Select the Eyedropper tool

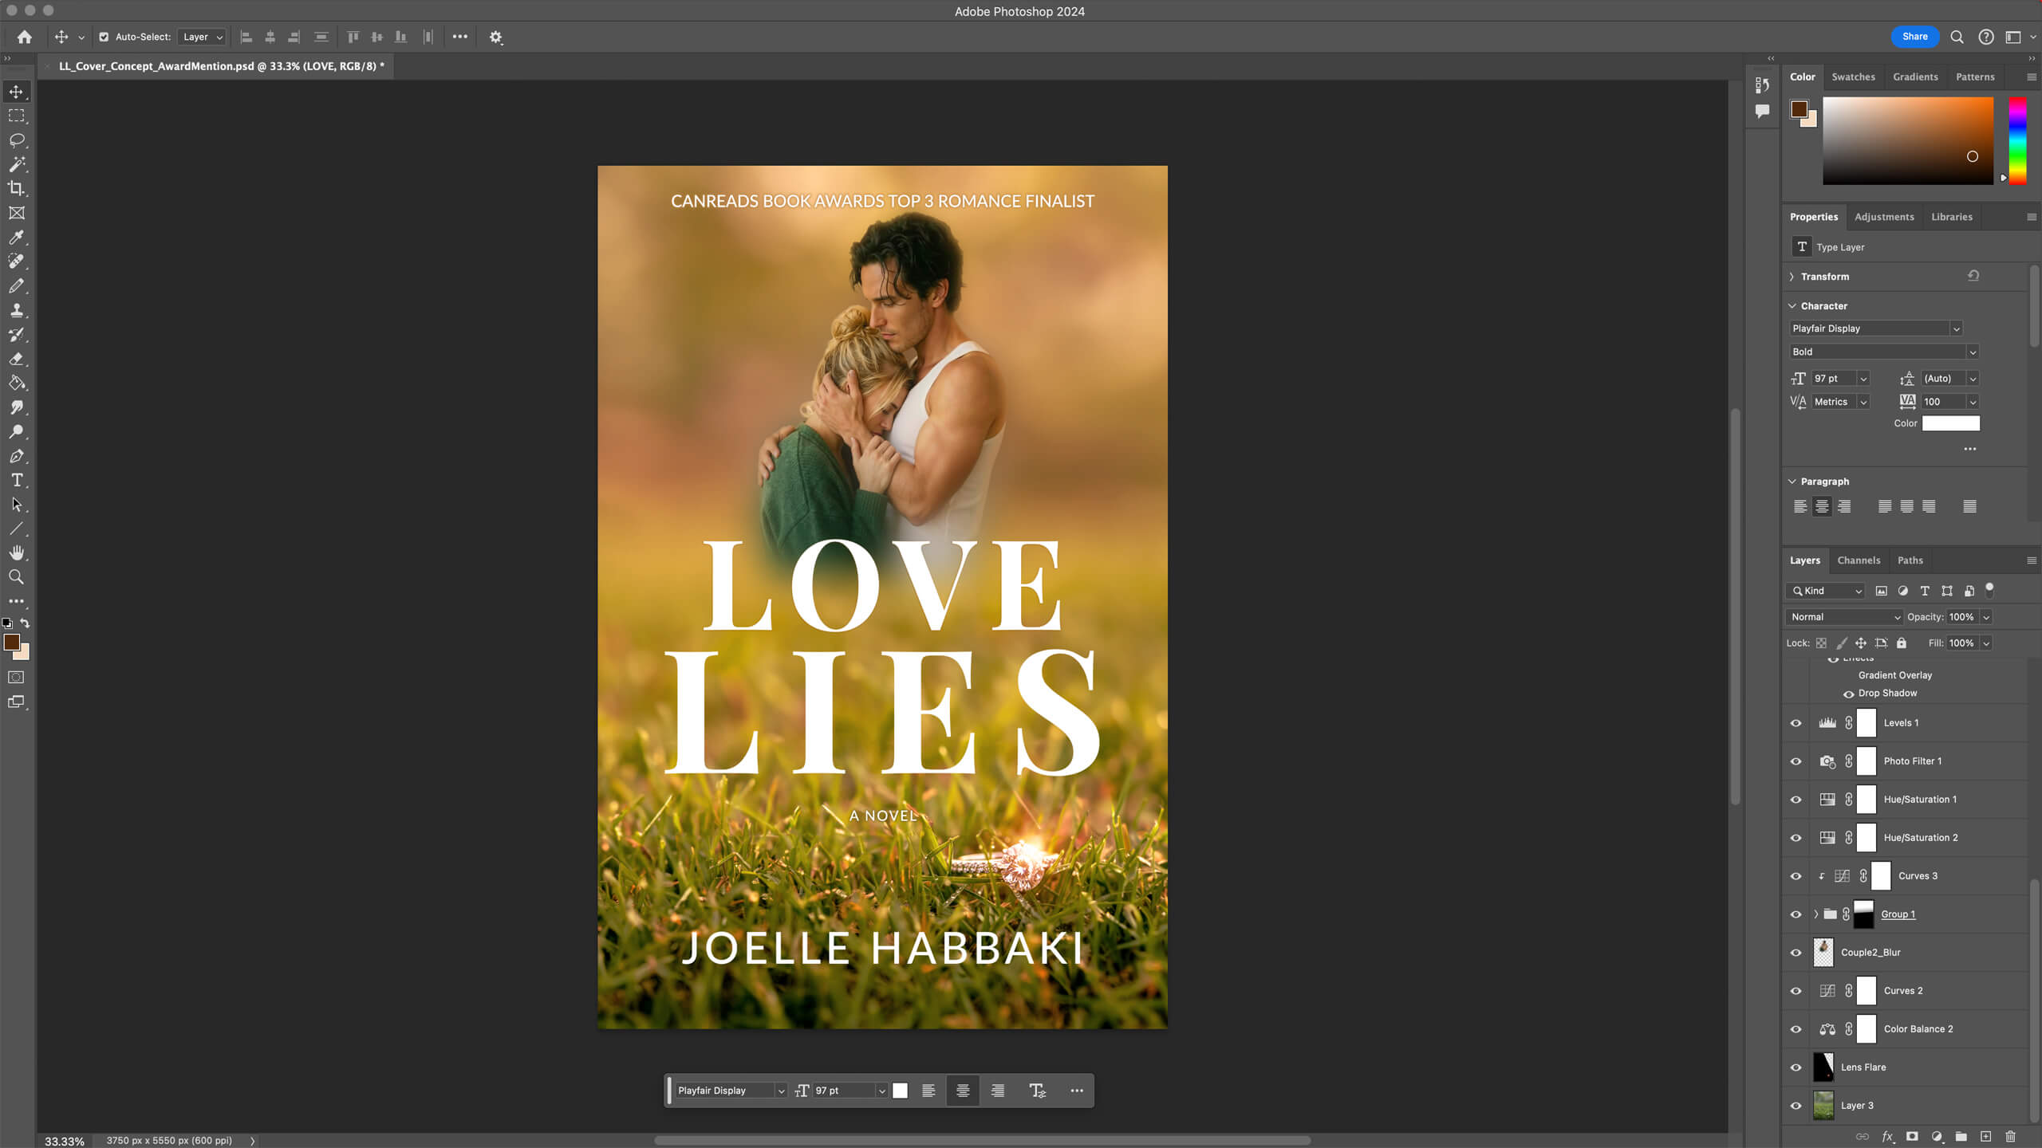pos(16,238)
